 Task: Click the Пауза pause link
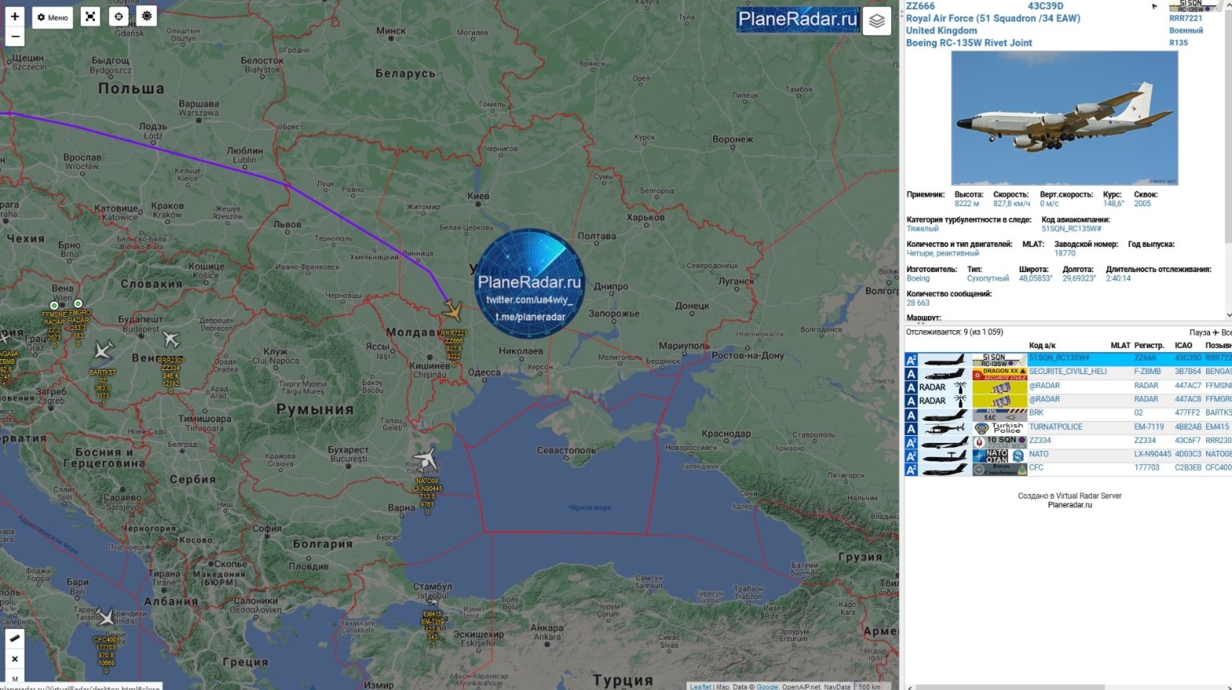pos(1200,332)
